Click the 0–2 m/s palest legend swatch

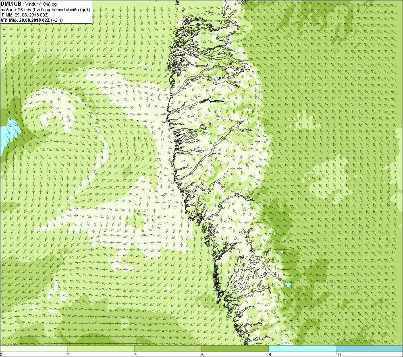tap(34, 349)
